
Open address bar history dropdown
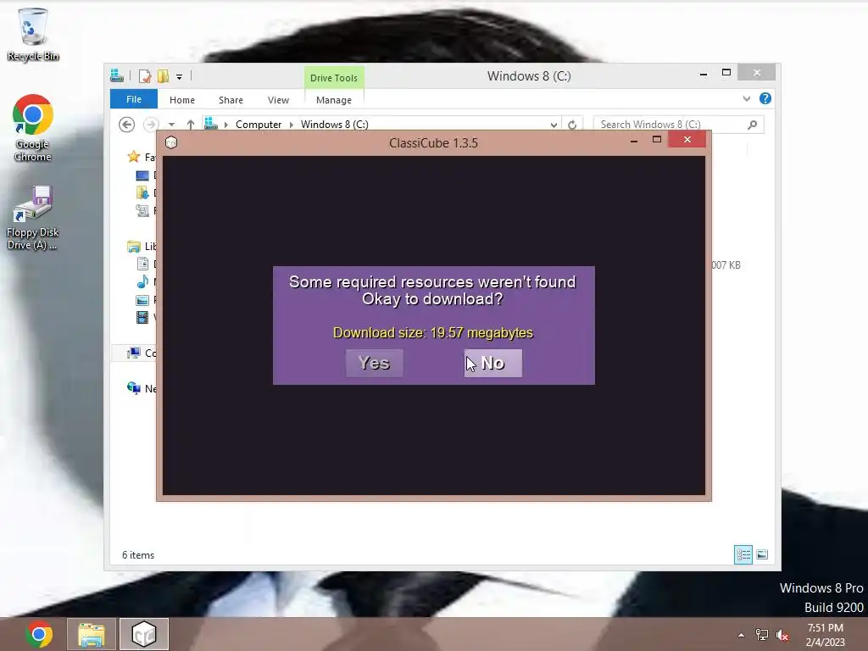pyautogui.click(x=554, y=125)
